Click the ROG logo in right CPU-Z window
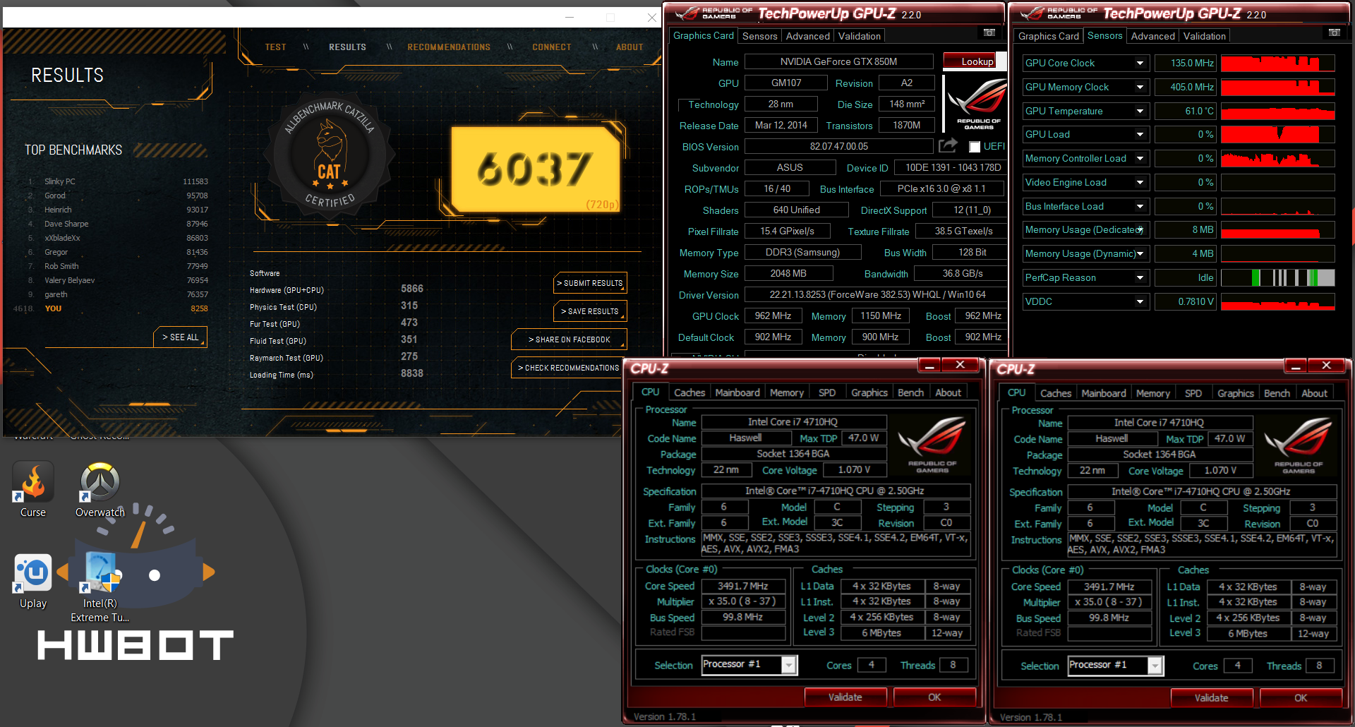This screenshot has width=1355, height=727. coord(1299,446)
